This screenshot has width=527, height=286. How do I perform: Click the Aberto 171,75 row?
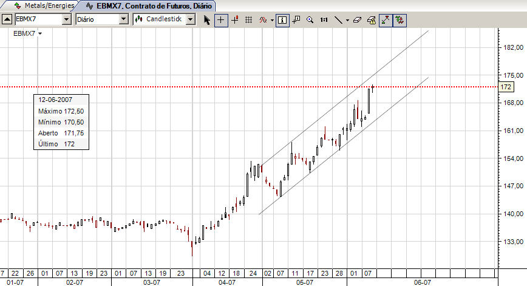pos(61,133)
